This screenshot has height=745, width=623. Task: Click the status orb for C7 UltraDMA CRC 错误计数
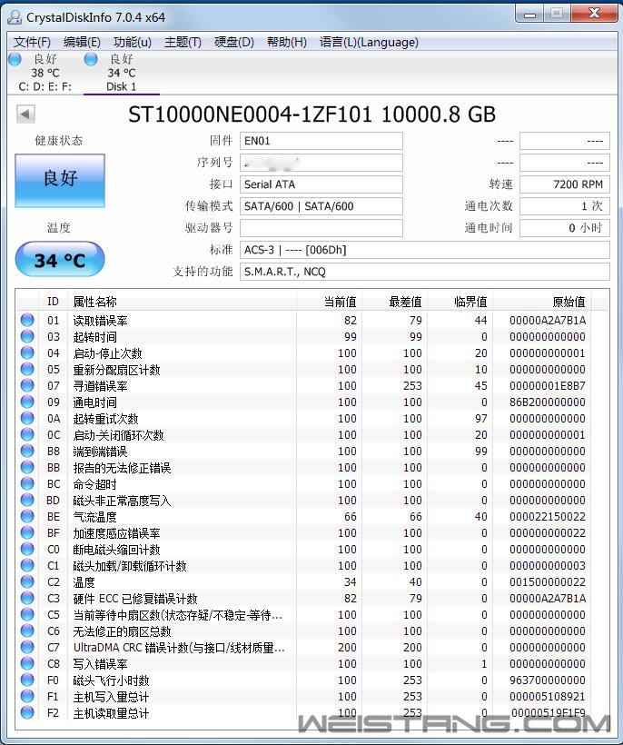tap(27, 647)
